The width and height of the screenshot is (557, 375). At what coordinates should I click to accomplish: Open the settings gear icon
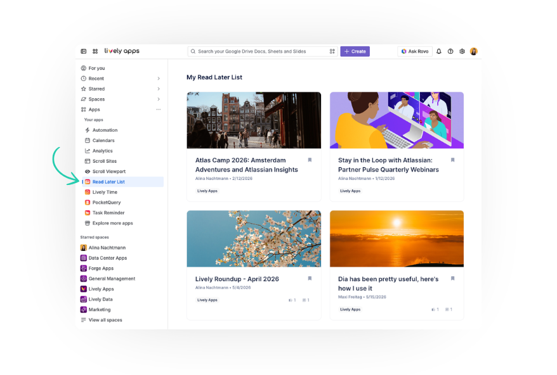(462, 51)
